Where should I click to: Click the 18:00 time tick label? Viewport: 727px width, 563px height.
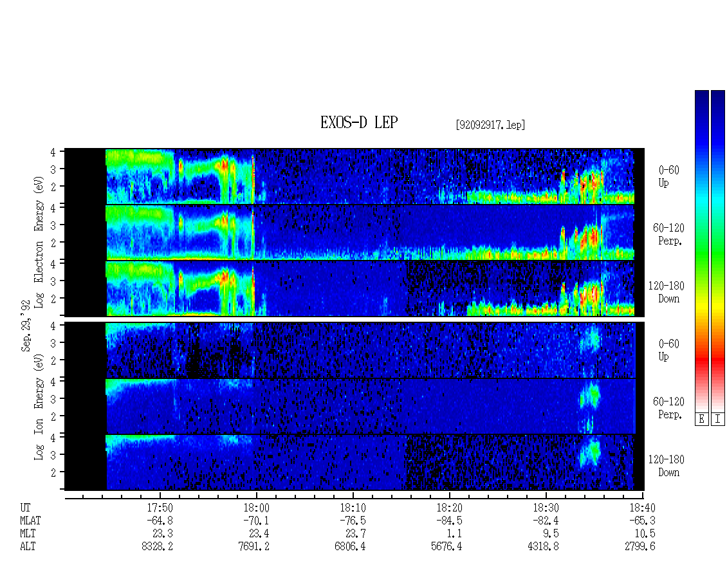pyautogui.click(x=257, y=508)
